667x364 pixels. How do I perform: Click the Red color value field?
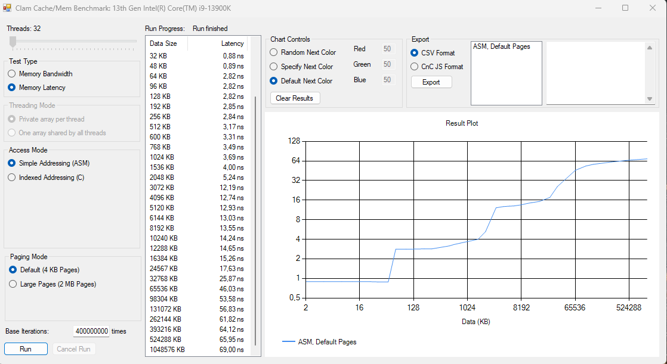pyautogui.click(x=388, y=49)
